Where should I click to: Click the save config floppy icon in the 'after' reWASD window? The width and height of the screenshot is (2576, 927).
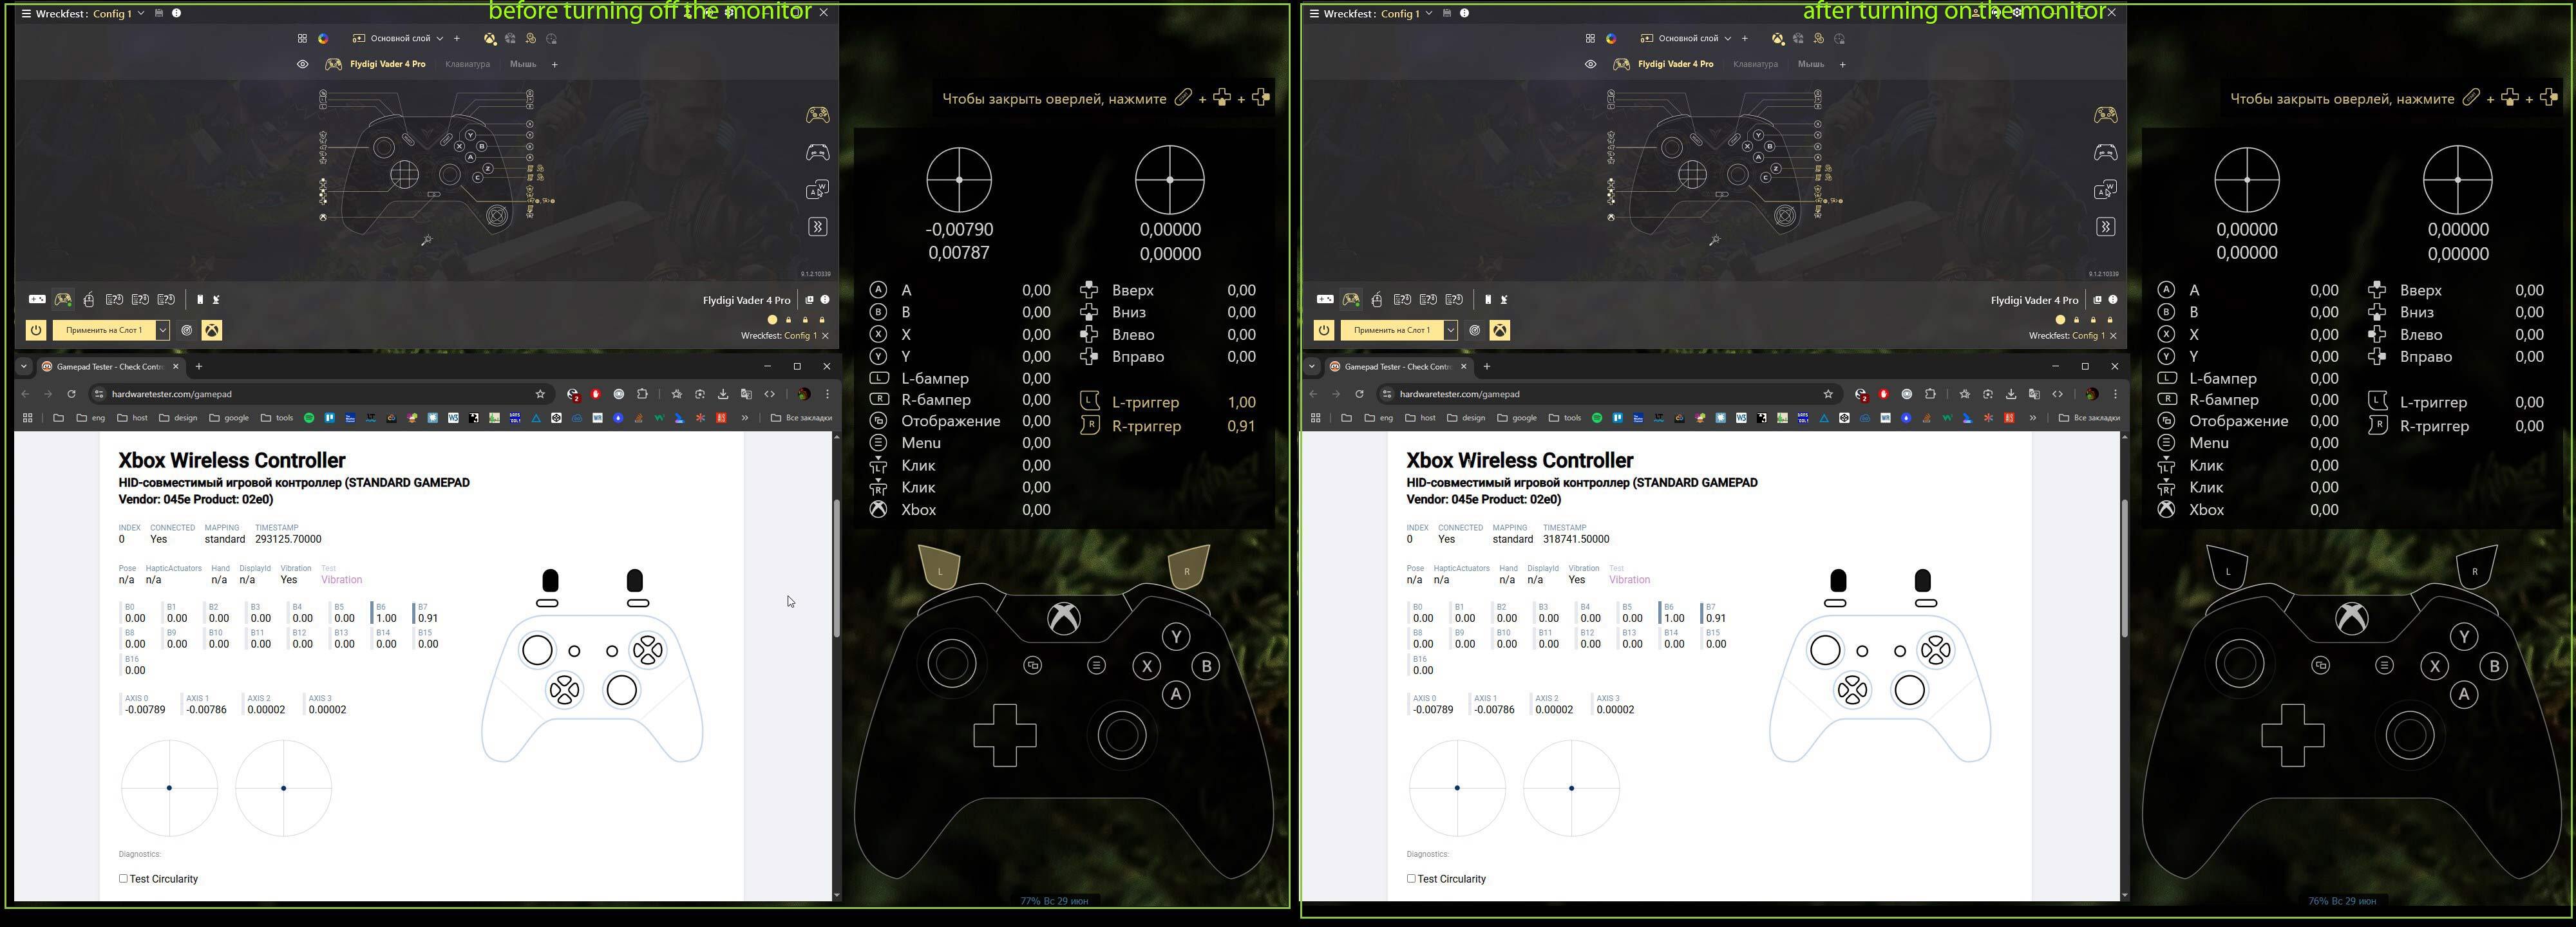click(x=1446, y=13)
